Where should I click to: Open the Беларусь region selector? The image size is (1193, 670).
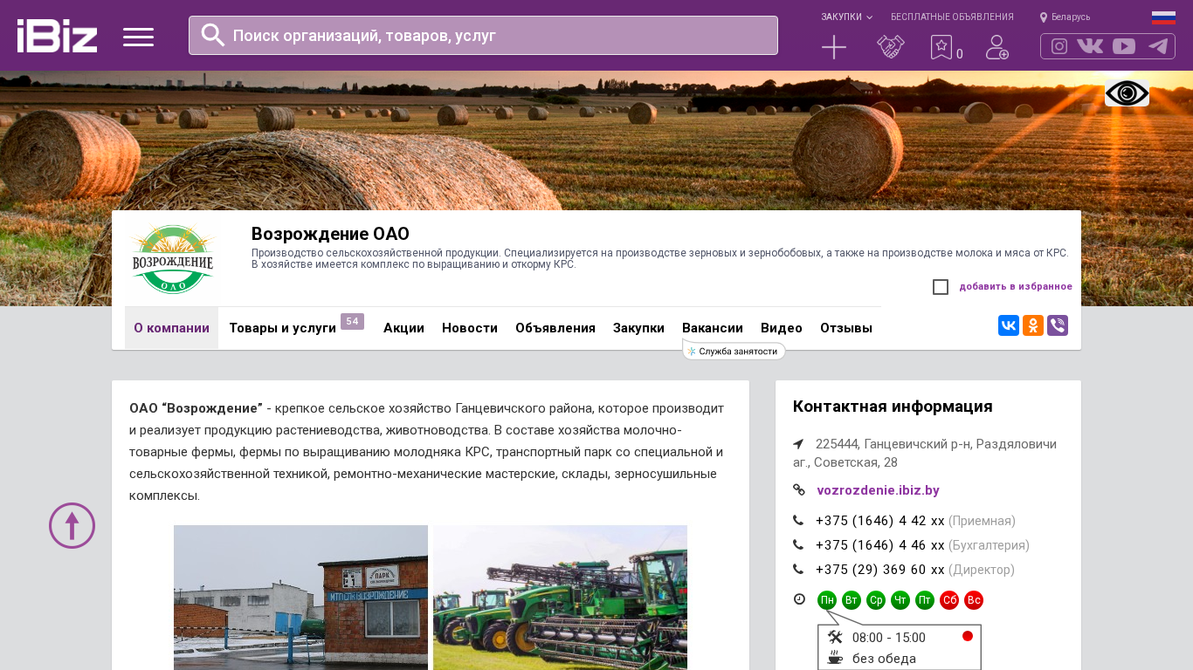[x=1065, y=17]
